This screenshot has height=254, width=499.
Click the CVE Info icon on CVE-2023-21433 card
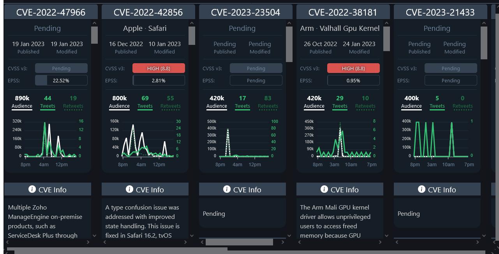coord(421,188)
